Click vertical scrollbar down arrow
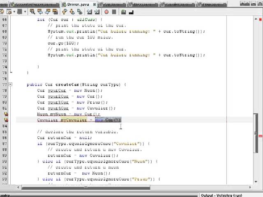Image resolution: width=263 pixels, height=197 pixels. pyautogui.click(x=256, y=182)
